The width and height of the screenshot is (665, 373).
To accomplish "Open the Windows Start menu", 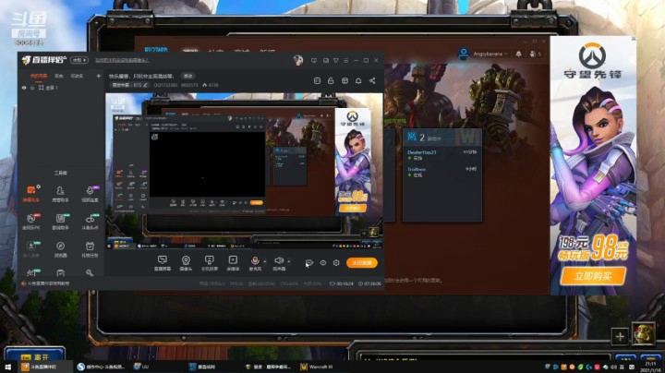I will point(8,367).
